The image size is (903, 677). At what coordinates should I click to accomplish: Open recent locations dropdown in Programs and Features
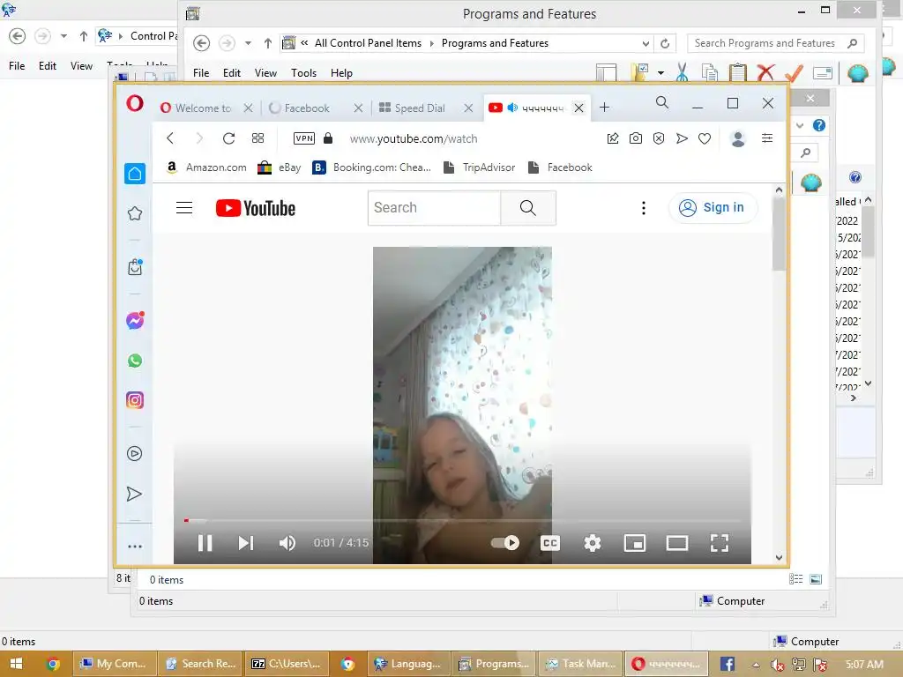coord(248,43)
